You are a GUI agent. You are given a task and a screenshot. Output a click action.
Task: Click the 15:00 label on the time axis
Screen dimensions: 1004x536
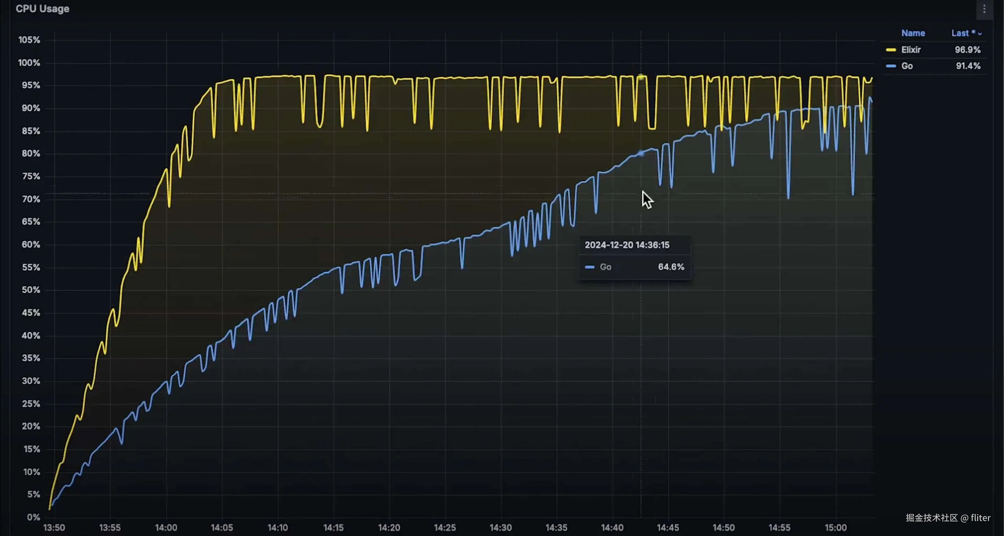click(x=835, y=527)
